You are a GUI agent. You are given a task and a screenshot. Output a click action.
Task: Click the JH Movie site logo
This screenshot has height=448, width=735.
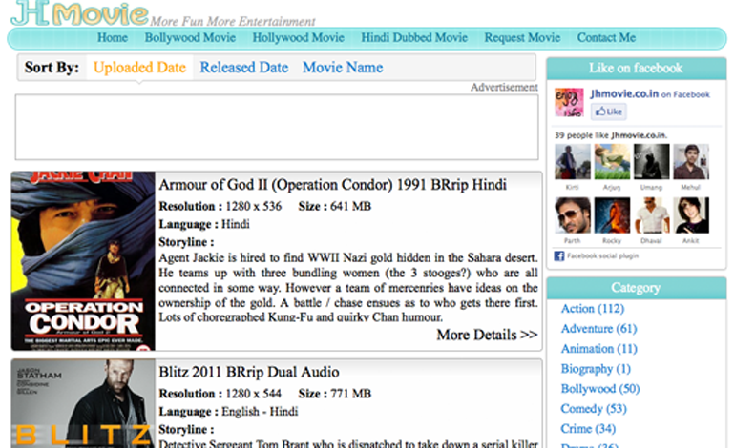click(x=79, y=13)
